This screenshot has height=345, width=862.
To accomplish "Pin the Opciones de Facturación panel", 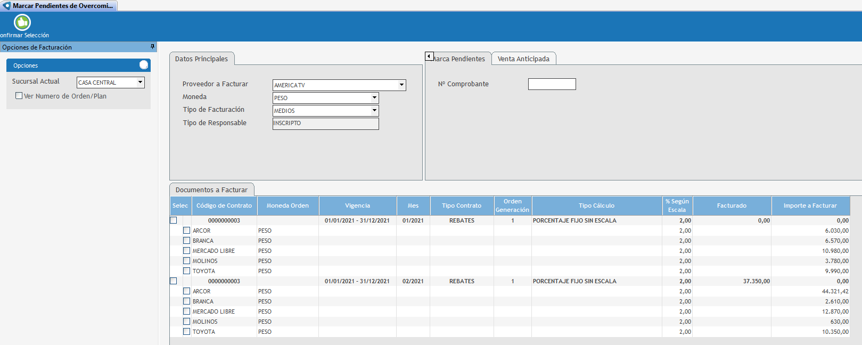I will (x=152, y=47).
